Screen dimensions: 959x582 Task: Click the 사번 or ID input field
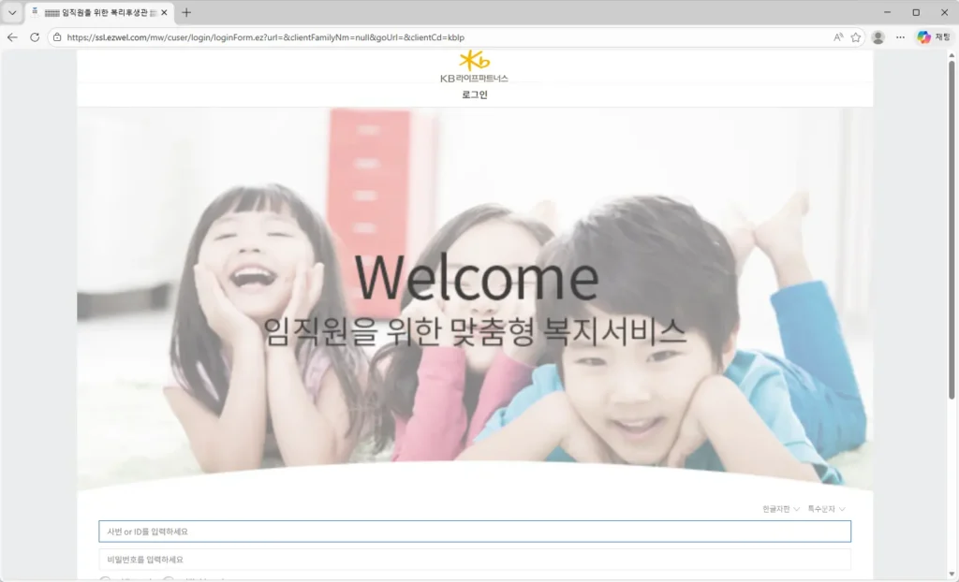[x=475, y=531]
